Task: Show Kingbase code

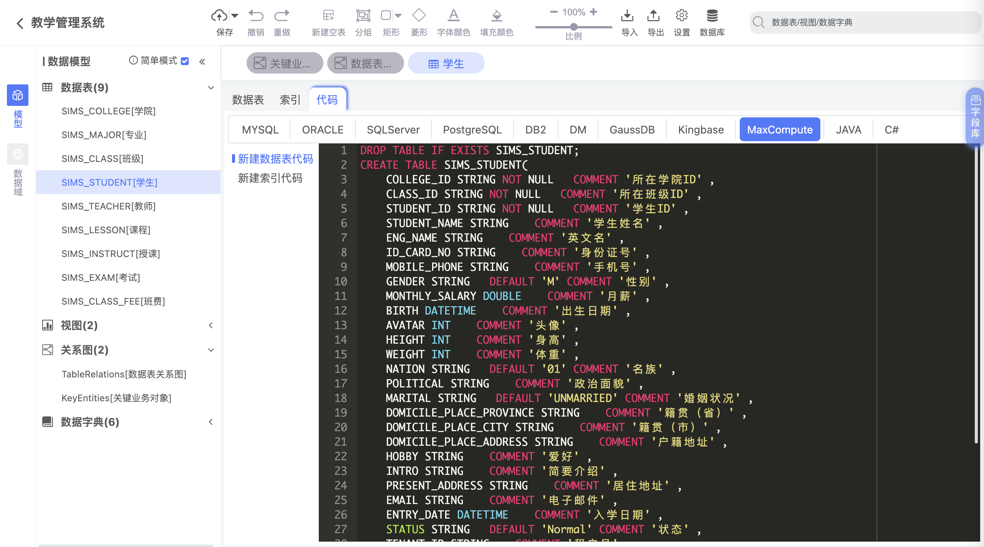Action: pyautogui.click(x=701, y=130)
